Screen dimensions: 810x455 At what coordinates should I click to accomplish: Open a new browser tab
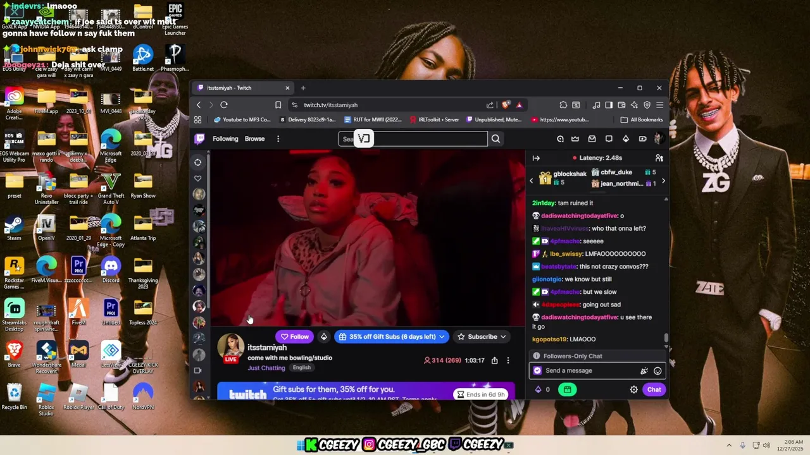pyautogui.click(x=303, y=88)
